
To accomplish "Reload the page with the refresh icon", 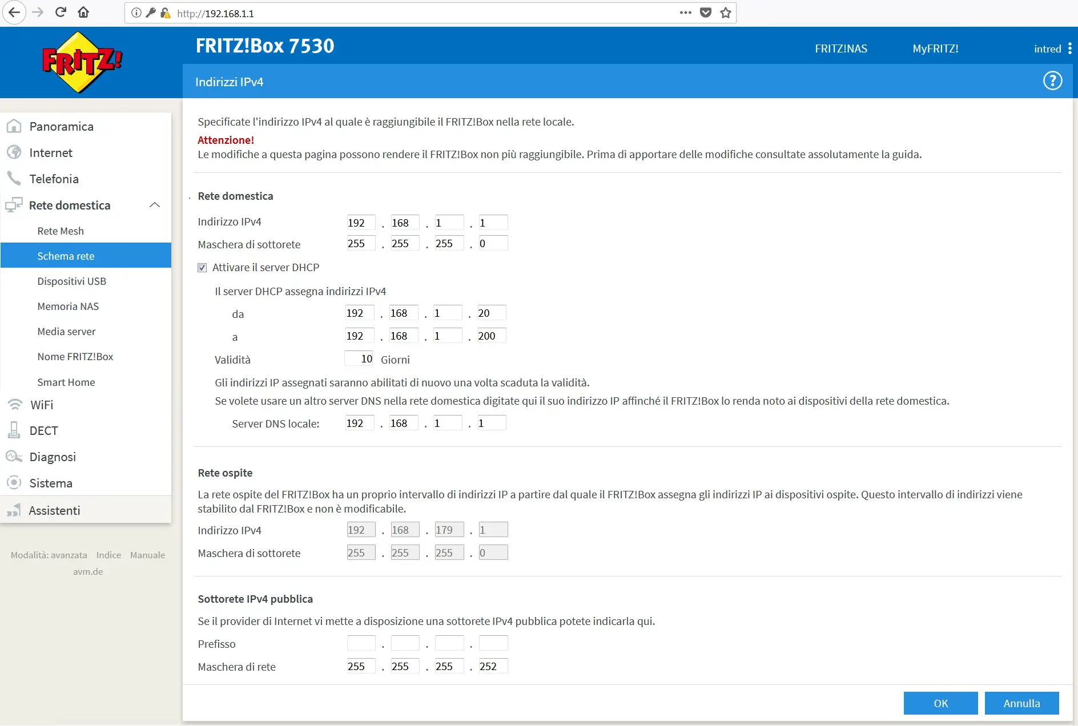I will click(61, 13).
